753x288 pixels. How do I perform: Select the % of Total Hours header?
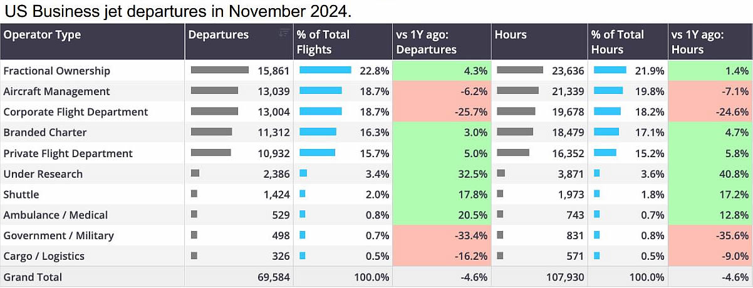[x=618, y=42]
